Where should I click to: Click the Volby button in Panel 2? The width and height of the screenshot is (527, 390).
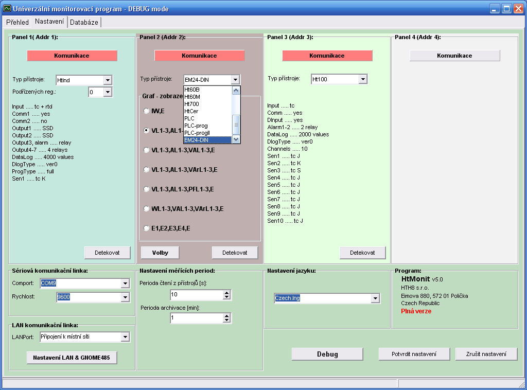click(x=160, y=253)
